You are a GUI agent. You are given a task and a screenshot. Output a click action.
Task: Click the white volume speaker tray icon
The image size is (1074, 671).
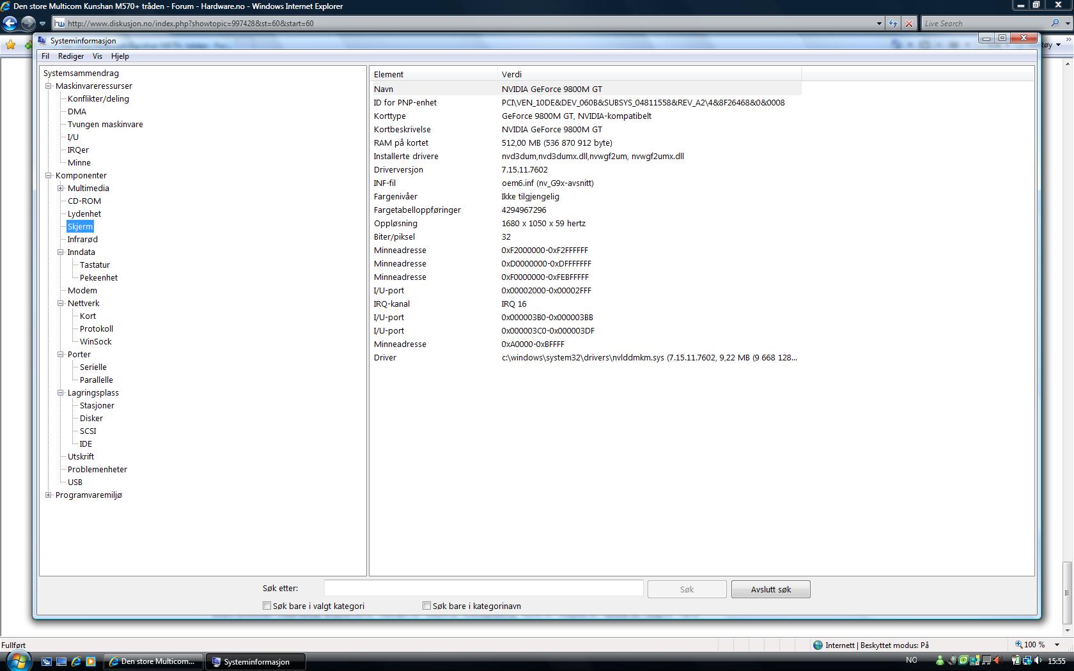tap(1038, 661)
